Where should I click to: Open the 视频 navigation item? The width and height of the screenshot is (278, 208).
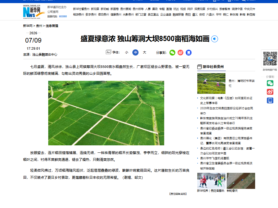[183, 9]
